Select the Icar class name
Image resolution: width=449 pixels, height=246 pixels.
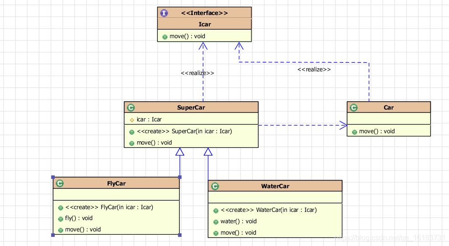[x=205, y=24]
